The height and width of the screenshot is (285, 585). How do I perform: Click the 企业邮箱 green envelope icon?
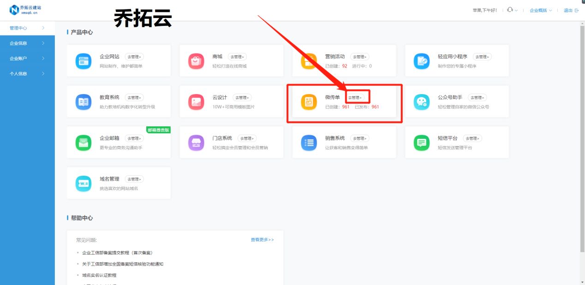(84, 142)
